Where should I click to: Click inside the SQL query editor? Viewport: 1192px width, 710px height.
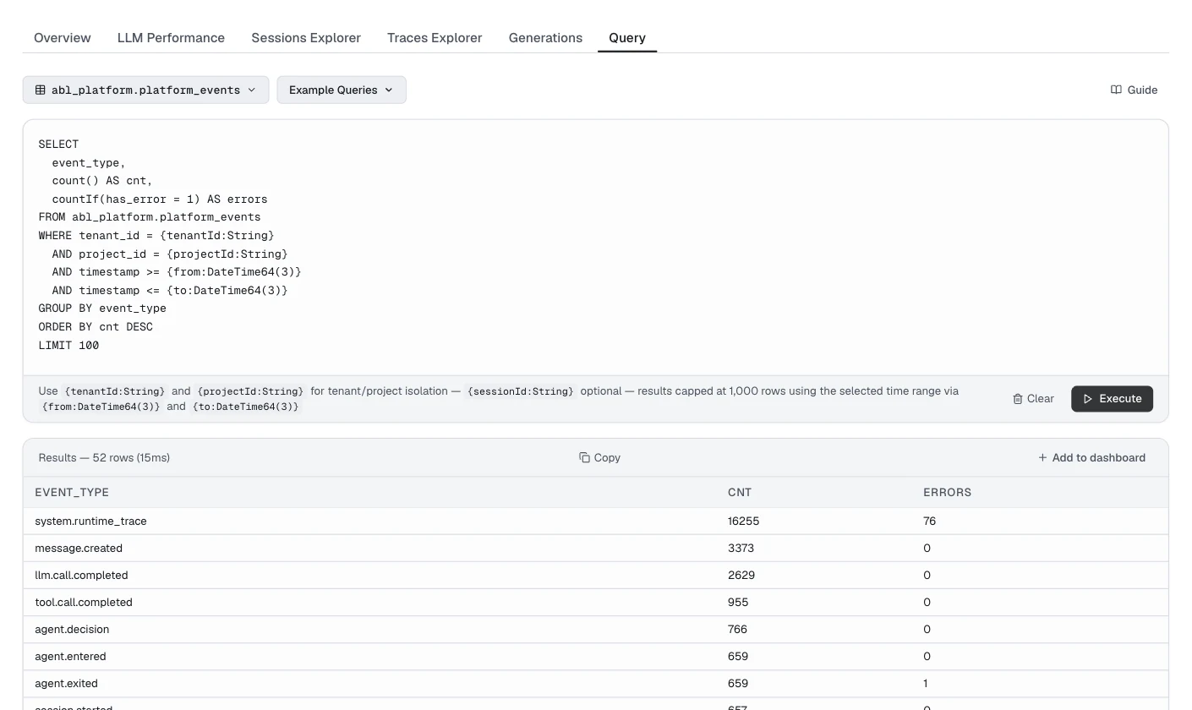tap(595, 248)
